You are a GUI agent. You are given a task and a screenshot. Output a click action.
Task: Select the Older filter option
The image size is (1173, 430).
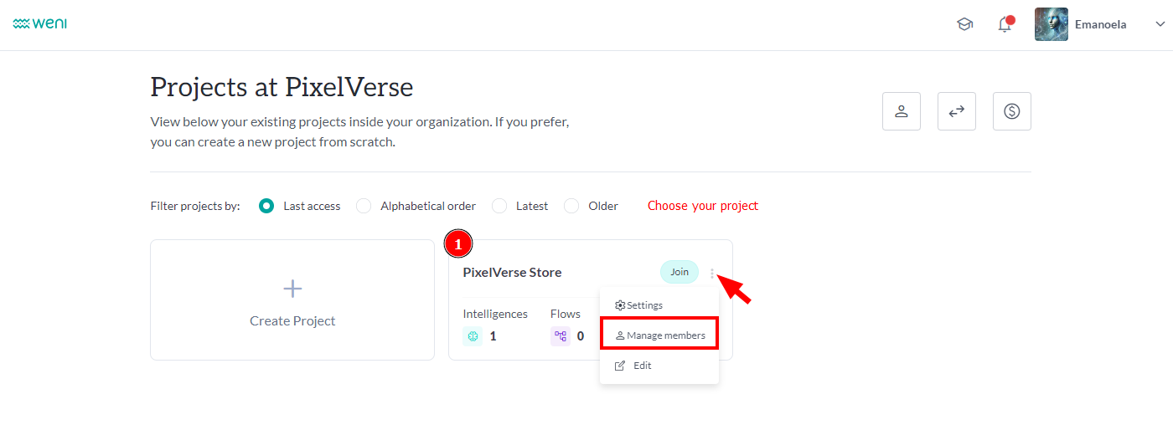coord(571,206)
